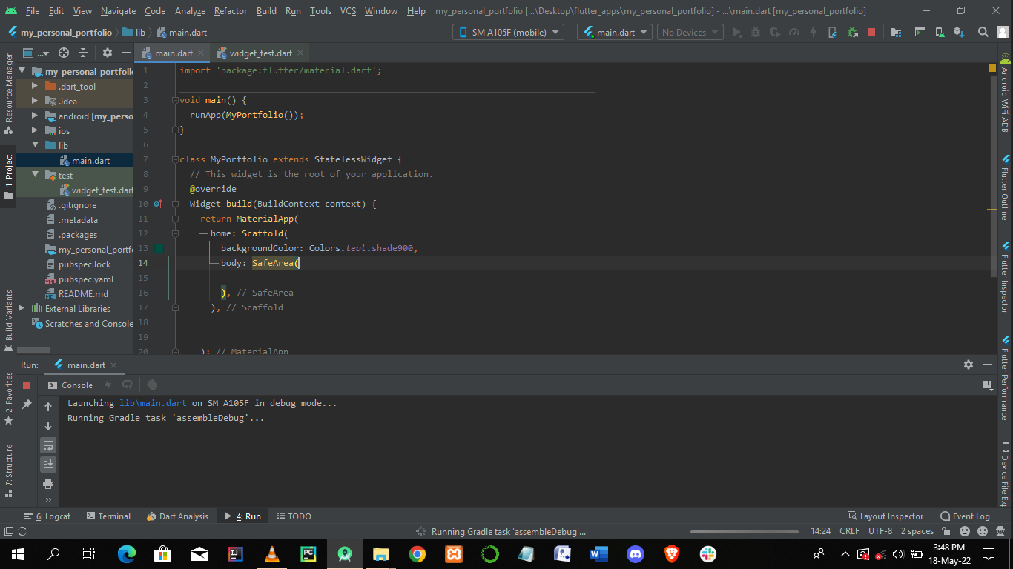Hide the Run panel with minus icon
This screenshot has width=1013, height=569.
[x=988, y=365]
